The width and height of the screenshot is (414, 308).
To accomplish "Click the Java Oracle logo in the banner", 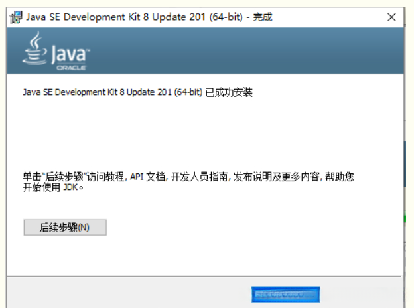I will [x=56, y=51].
